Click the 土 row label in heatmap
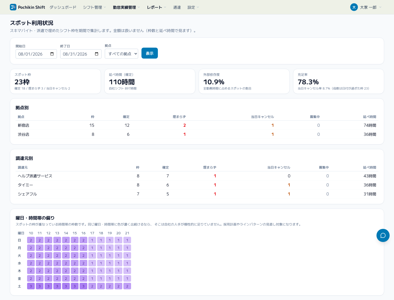This screenshot has height=300, width=394. [x=19, y=286]
